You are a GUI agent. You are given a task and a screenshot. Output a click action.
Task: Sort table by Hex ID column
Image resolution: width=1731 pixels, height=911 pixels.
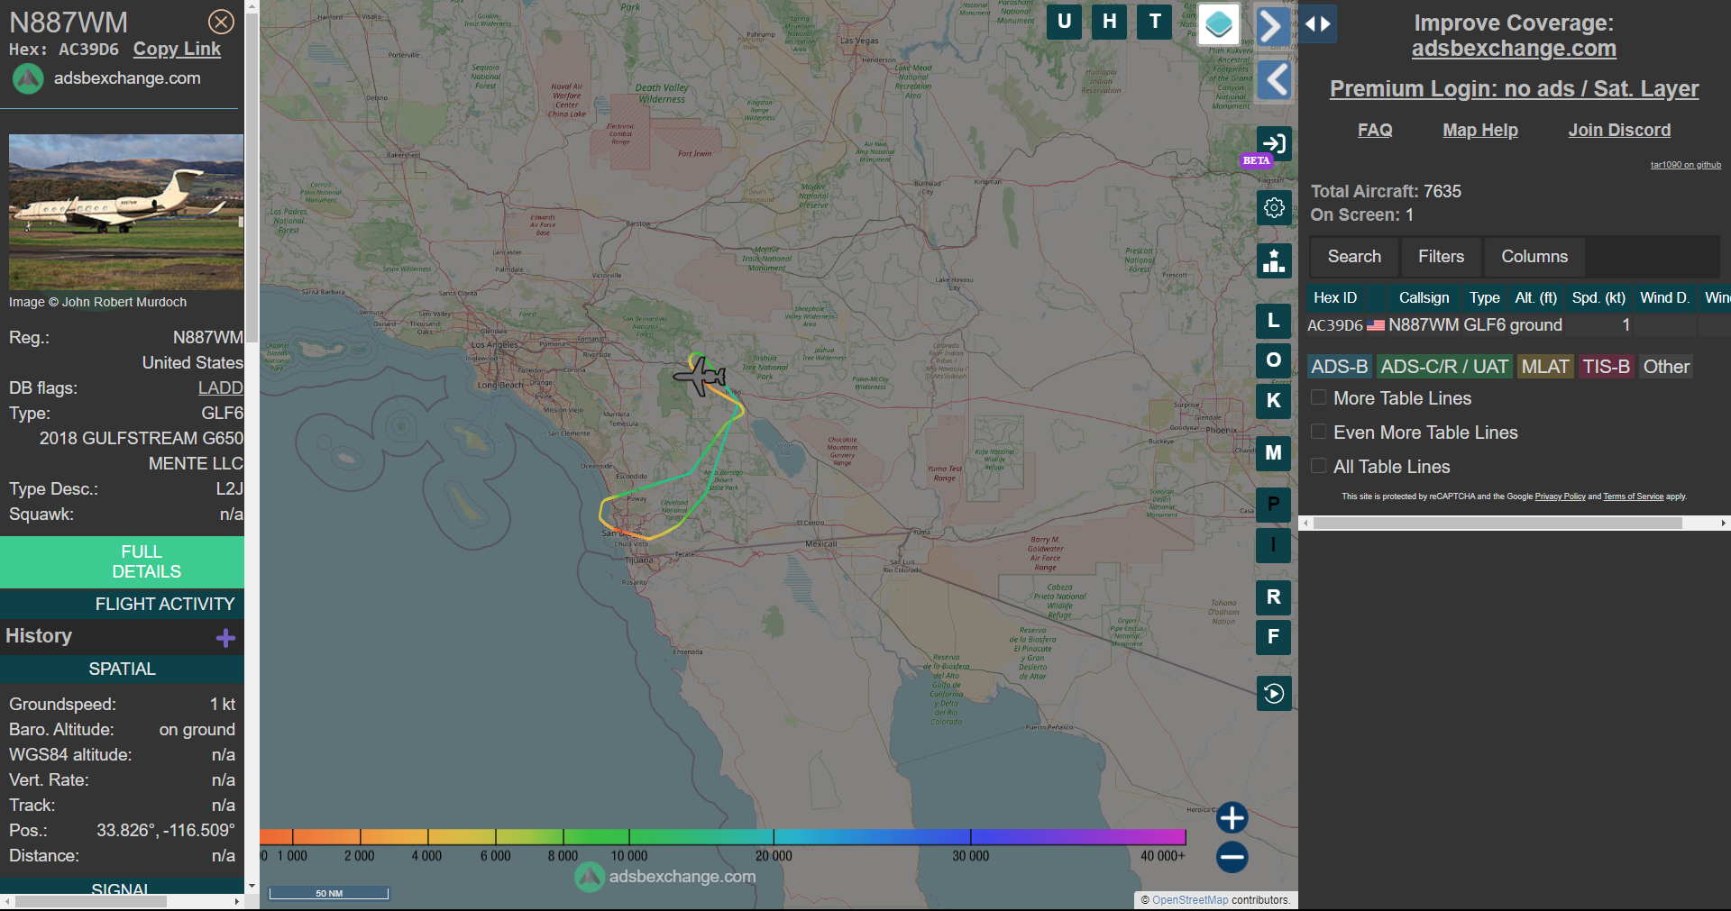[1335, 297]
